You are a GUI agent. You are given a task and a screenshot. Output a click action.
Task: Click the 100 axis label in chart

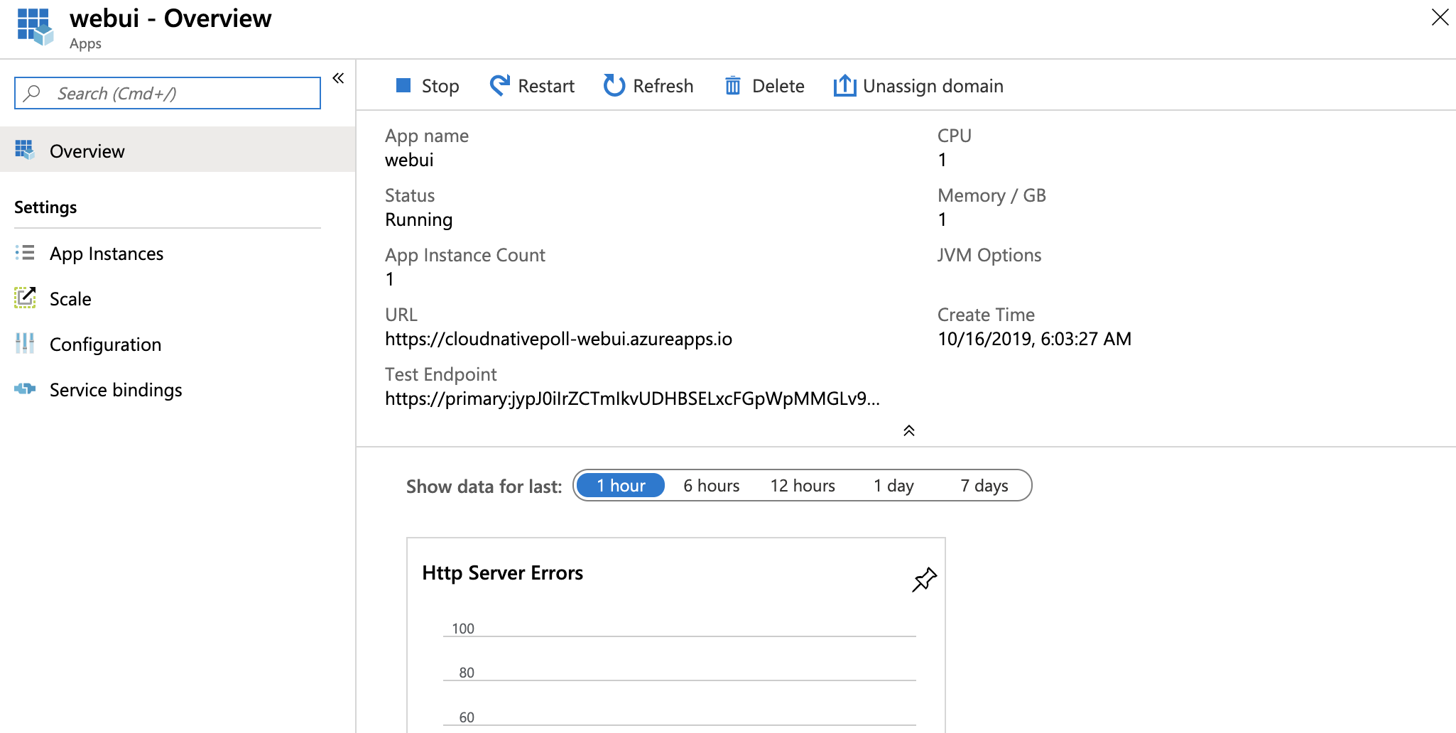[x=463, y=629]
